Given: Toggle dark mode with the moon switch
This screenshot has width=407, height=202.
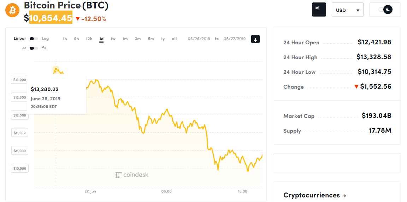Looking at the screenshot, I should tap(385, 10).
